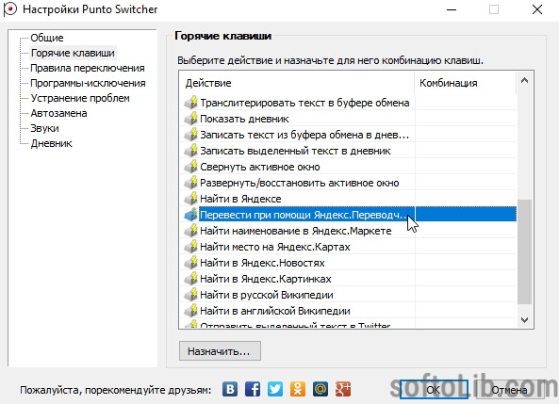This screenshot has width=559, height=404.
Task: Confirm settings with the OK button
Action: [x=433, y=390]
